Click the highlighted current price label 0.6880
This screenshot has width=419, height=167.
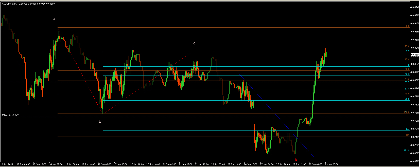click(x=414, y=54)
